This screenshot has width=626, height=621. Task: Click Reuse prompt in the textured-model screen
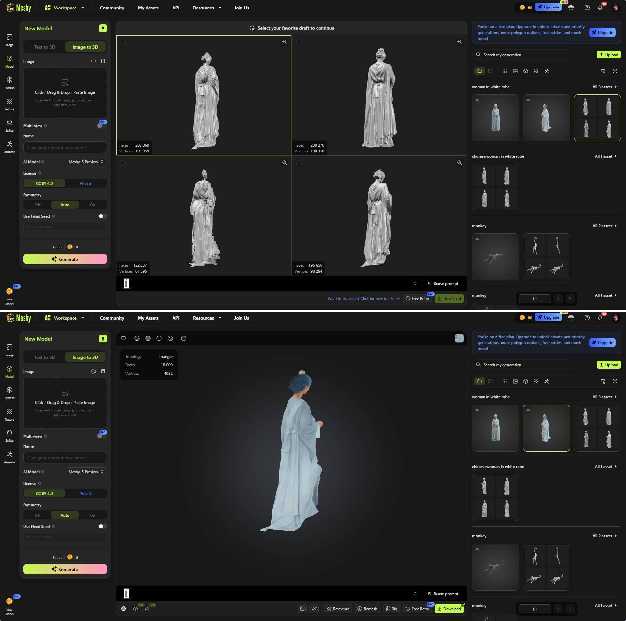click(443, 594)
